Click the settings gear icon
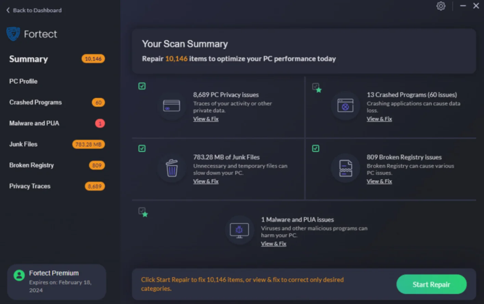The width and height of the screenshot is (484, 304). point(441,6)
